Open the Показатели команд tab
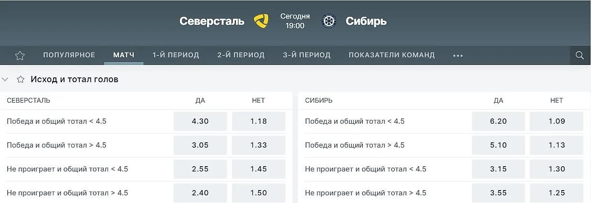 tap(392, 55)
